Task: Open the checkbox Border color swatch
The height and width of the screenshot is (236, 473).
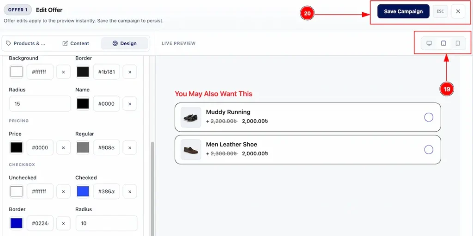Action: coord(16,223)
